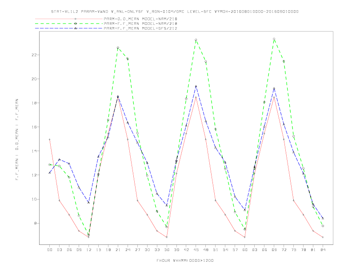352x272 pixels.
Task: Click the green dashed legend line sample
Action: 69,24
